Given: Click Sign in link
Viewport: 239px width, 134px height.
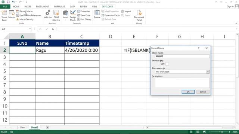Looking at the screenshot, I should pyautogui.click(x=230, y=6).
